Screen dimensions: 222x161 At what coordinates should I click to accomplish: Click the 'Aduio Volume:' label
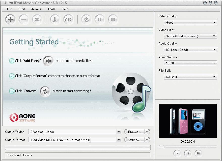pos(169,57)
